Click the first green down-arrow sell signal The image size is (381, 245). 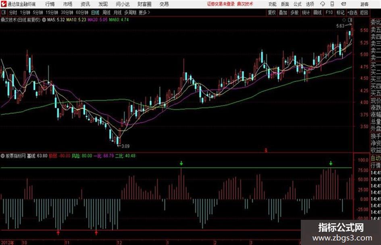point(181,163)
